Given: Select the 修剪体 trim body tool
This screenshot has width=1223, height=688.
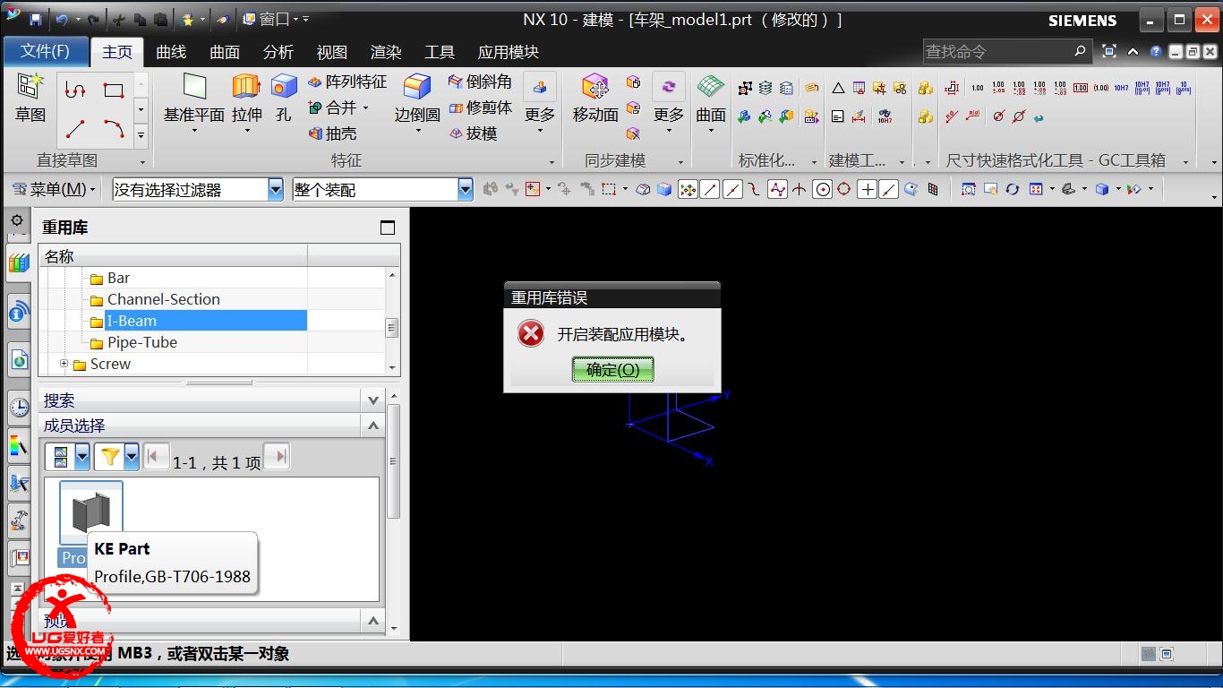Looking at the screenshot, I should tap(480, 107).
